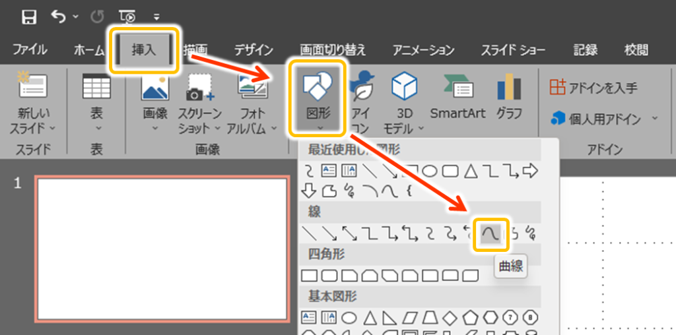
Task: Select slide 1 thumbnail
Action: point(162,249)
